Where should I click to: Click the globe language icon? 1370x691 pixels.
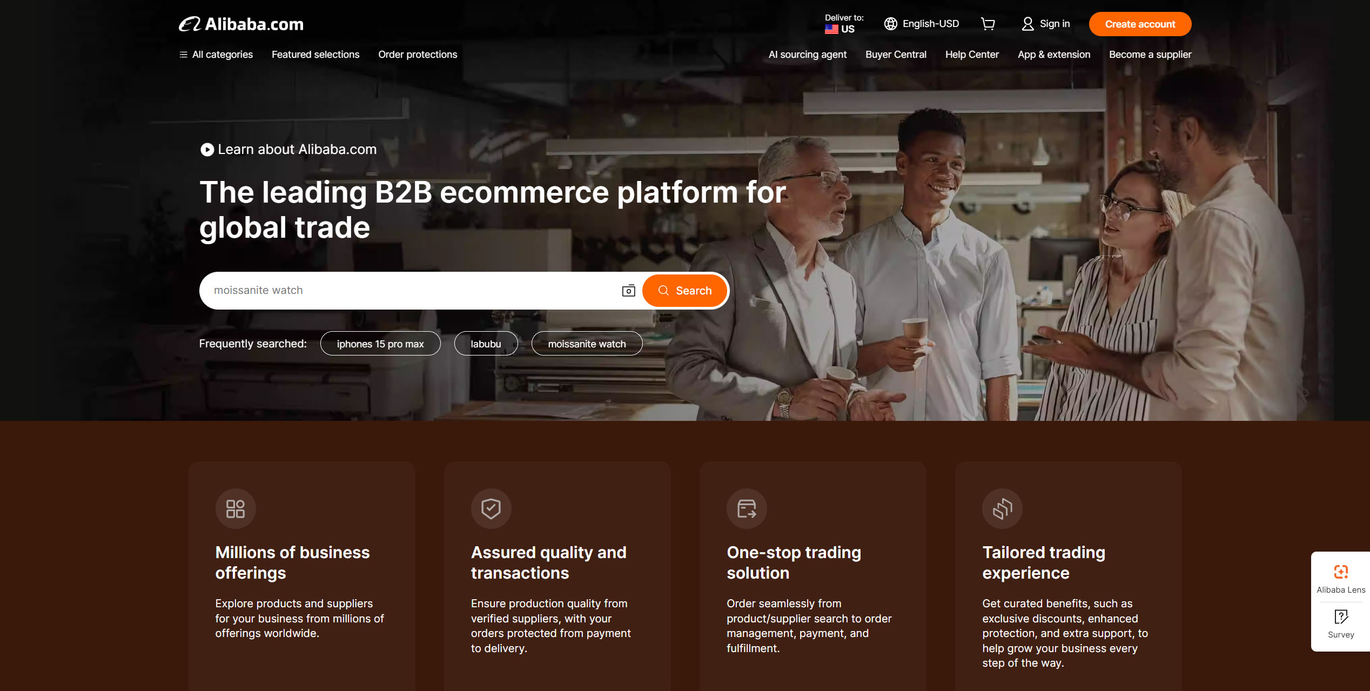[x=890, y=24]
